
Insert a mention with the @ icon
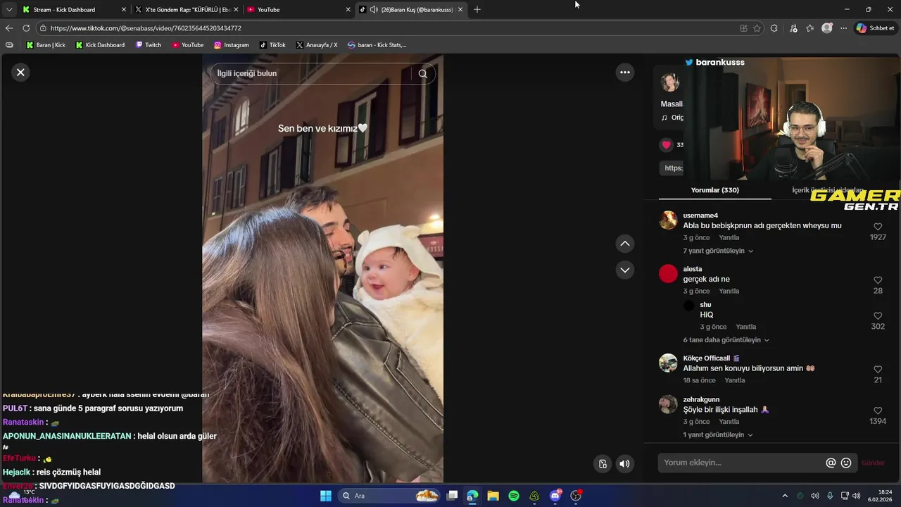[831, 463]
